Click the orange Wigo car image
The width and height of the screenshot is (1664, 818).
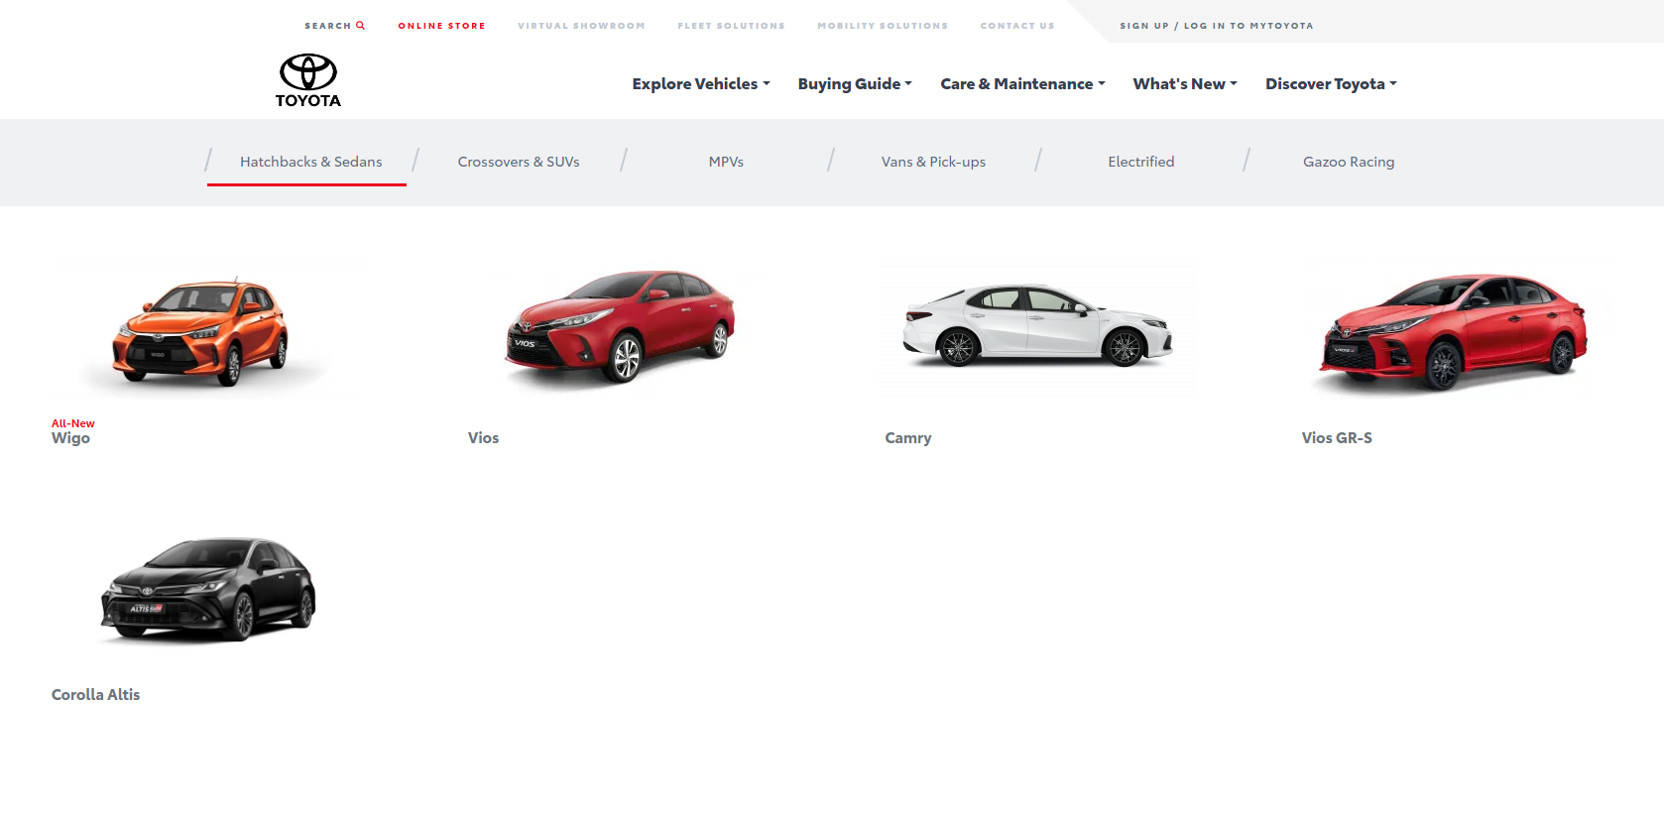click(202, 332)
